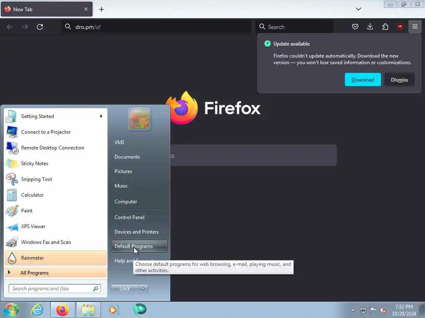Click the uBlock Origin toolbar icon

tap(400, 26)
